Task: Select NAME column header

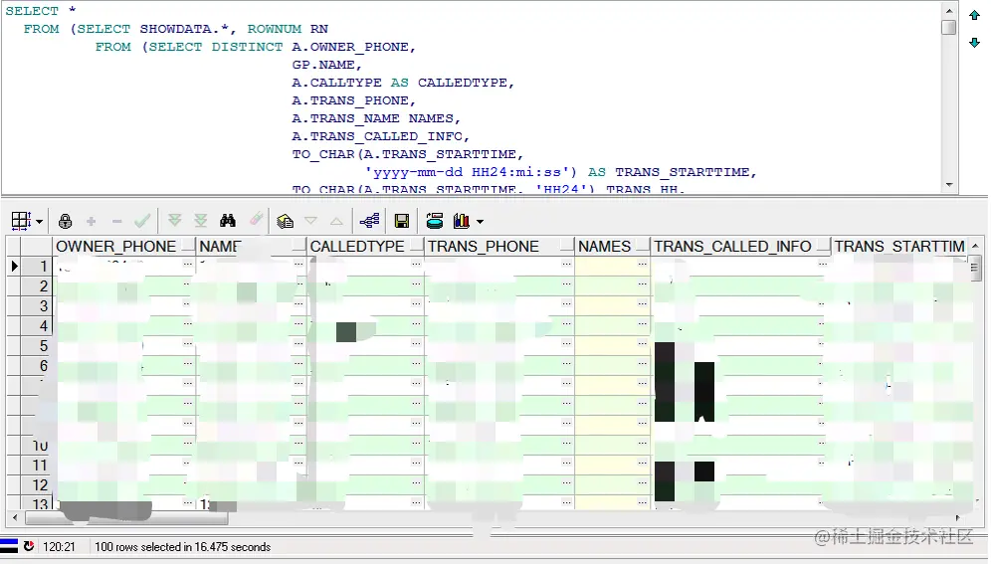Action: coord(251,247)
